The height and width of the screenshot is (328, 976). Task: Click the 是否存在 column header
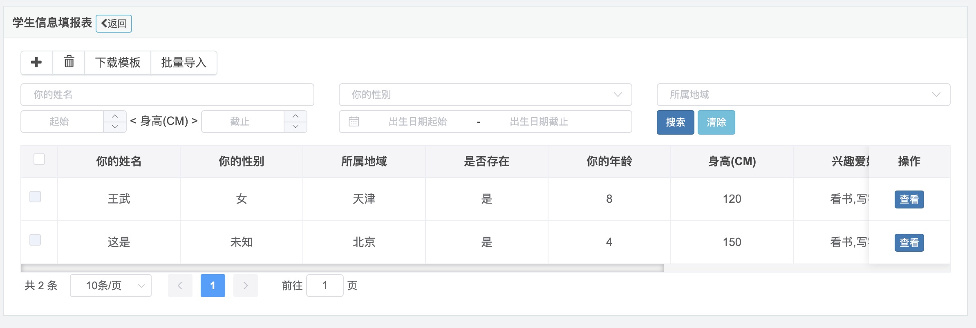pyautogui.click(x=486, y=162)
